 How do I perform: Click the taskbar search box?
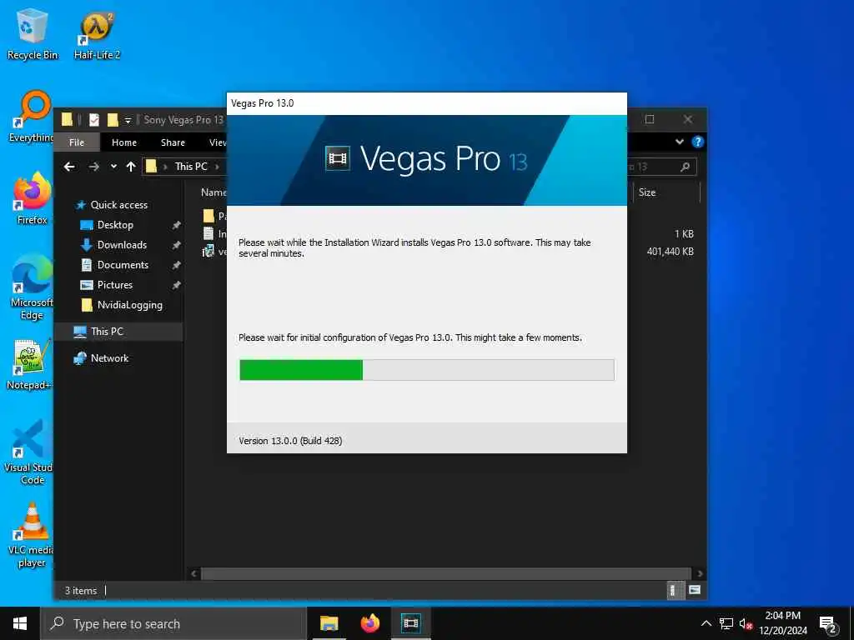click(173, 623)
